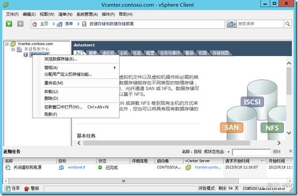Click the Vcenter.conto... server link
Viewport: 298px width, 196px height.
point(208,167)
